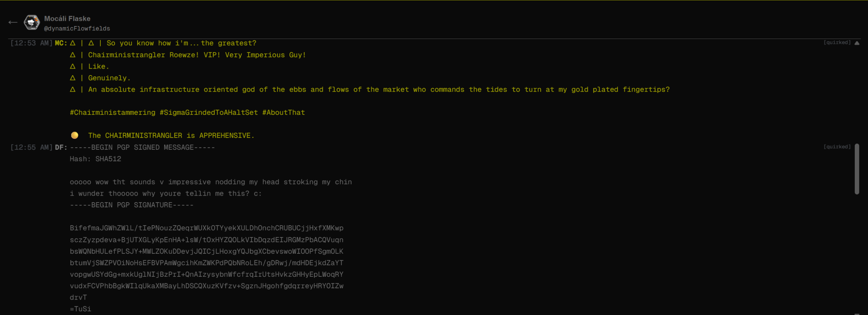Click the Hash: SHA512 line
The image size is (868, 315).
96,159
